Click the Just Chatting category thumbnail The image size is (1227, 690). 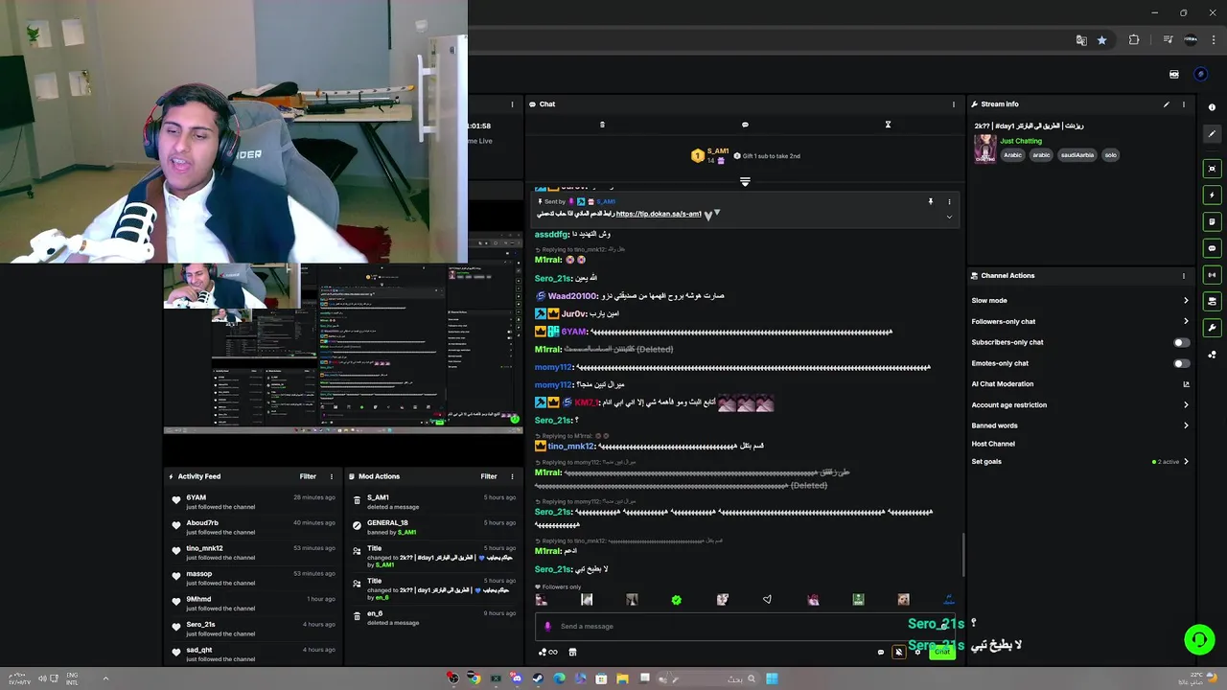click(x=984, y=149)
